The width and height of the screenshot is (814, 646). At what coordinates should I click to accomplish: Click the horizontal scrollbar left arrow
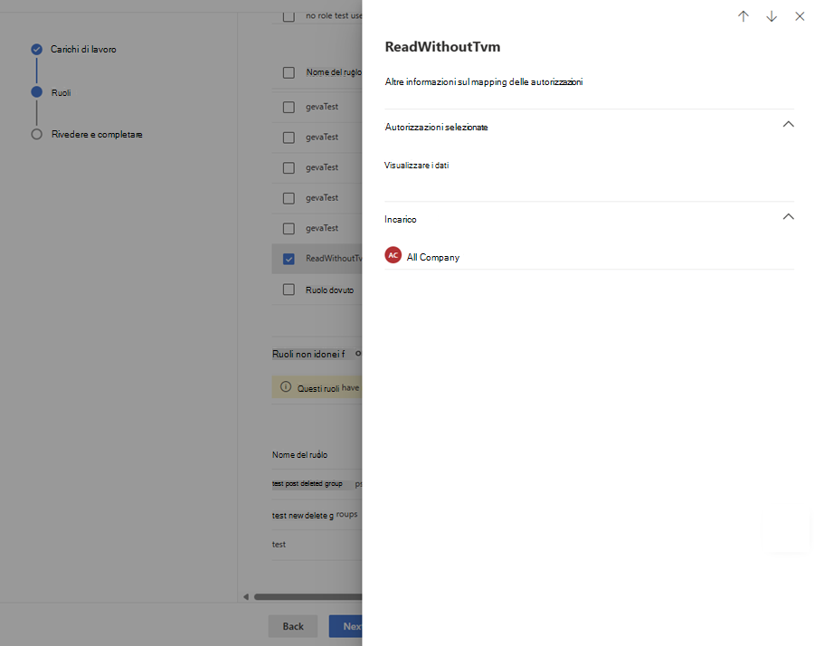point(246,596)
